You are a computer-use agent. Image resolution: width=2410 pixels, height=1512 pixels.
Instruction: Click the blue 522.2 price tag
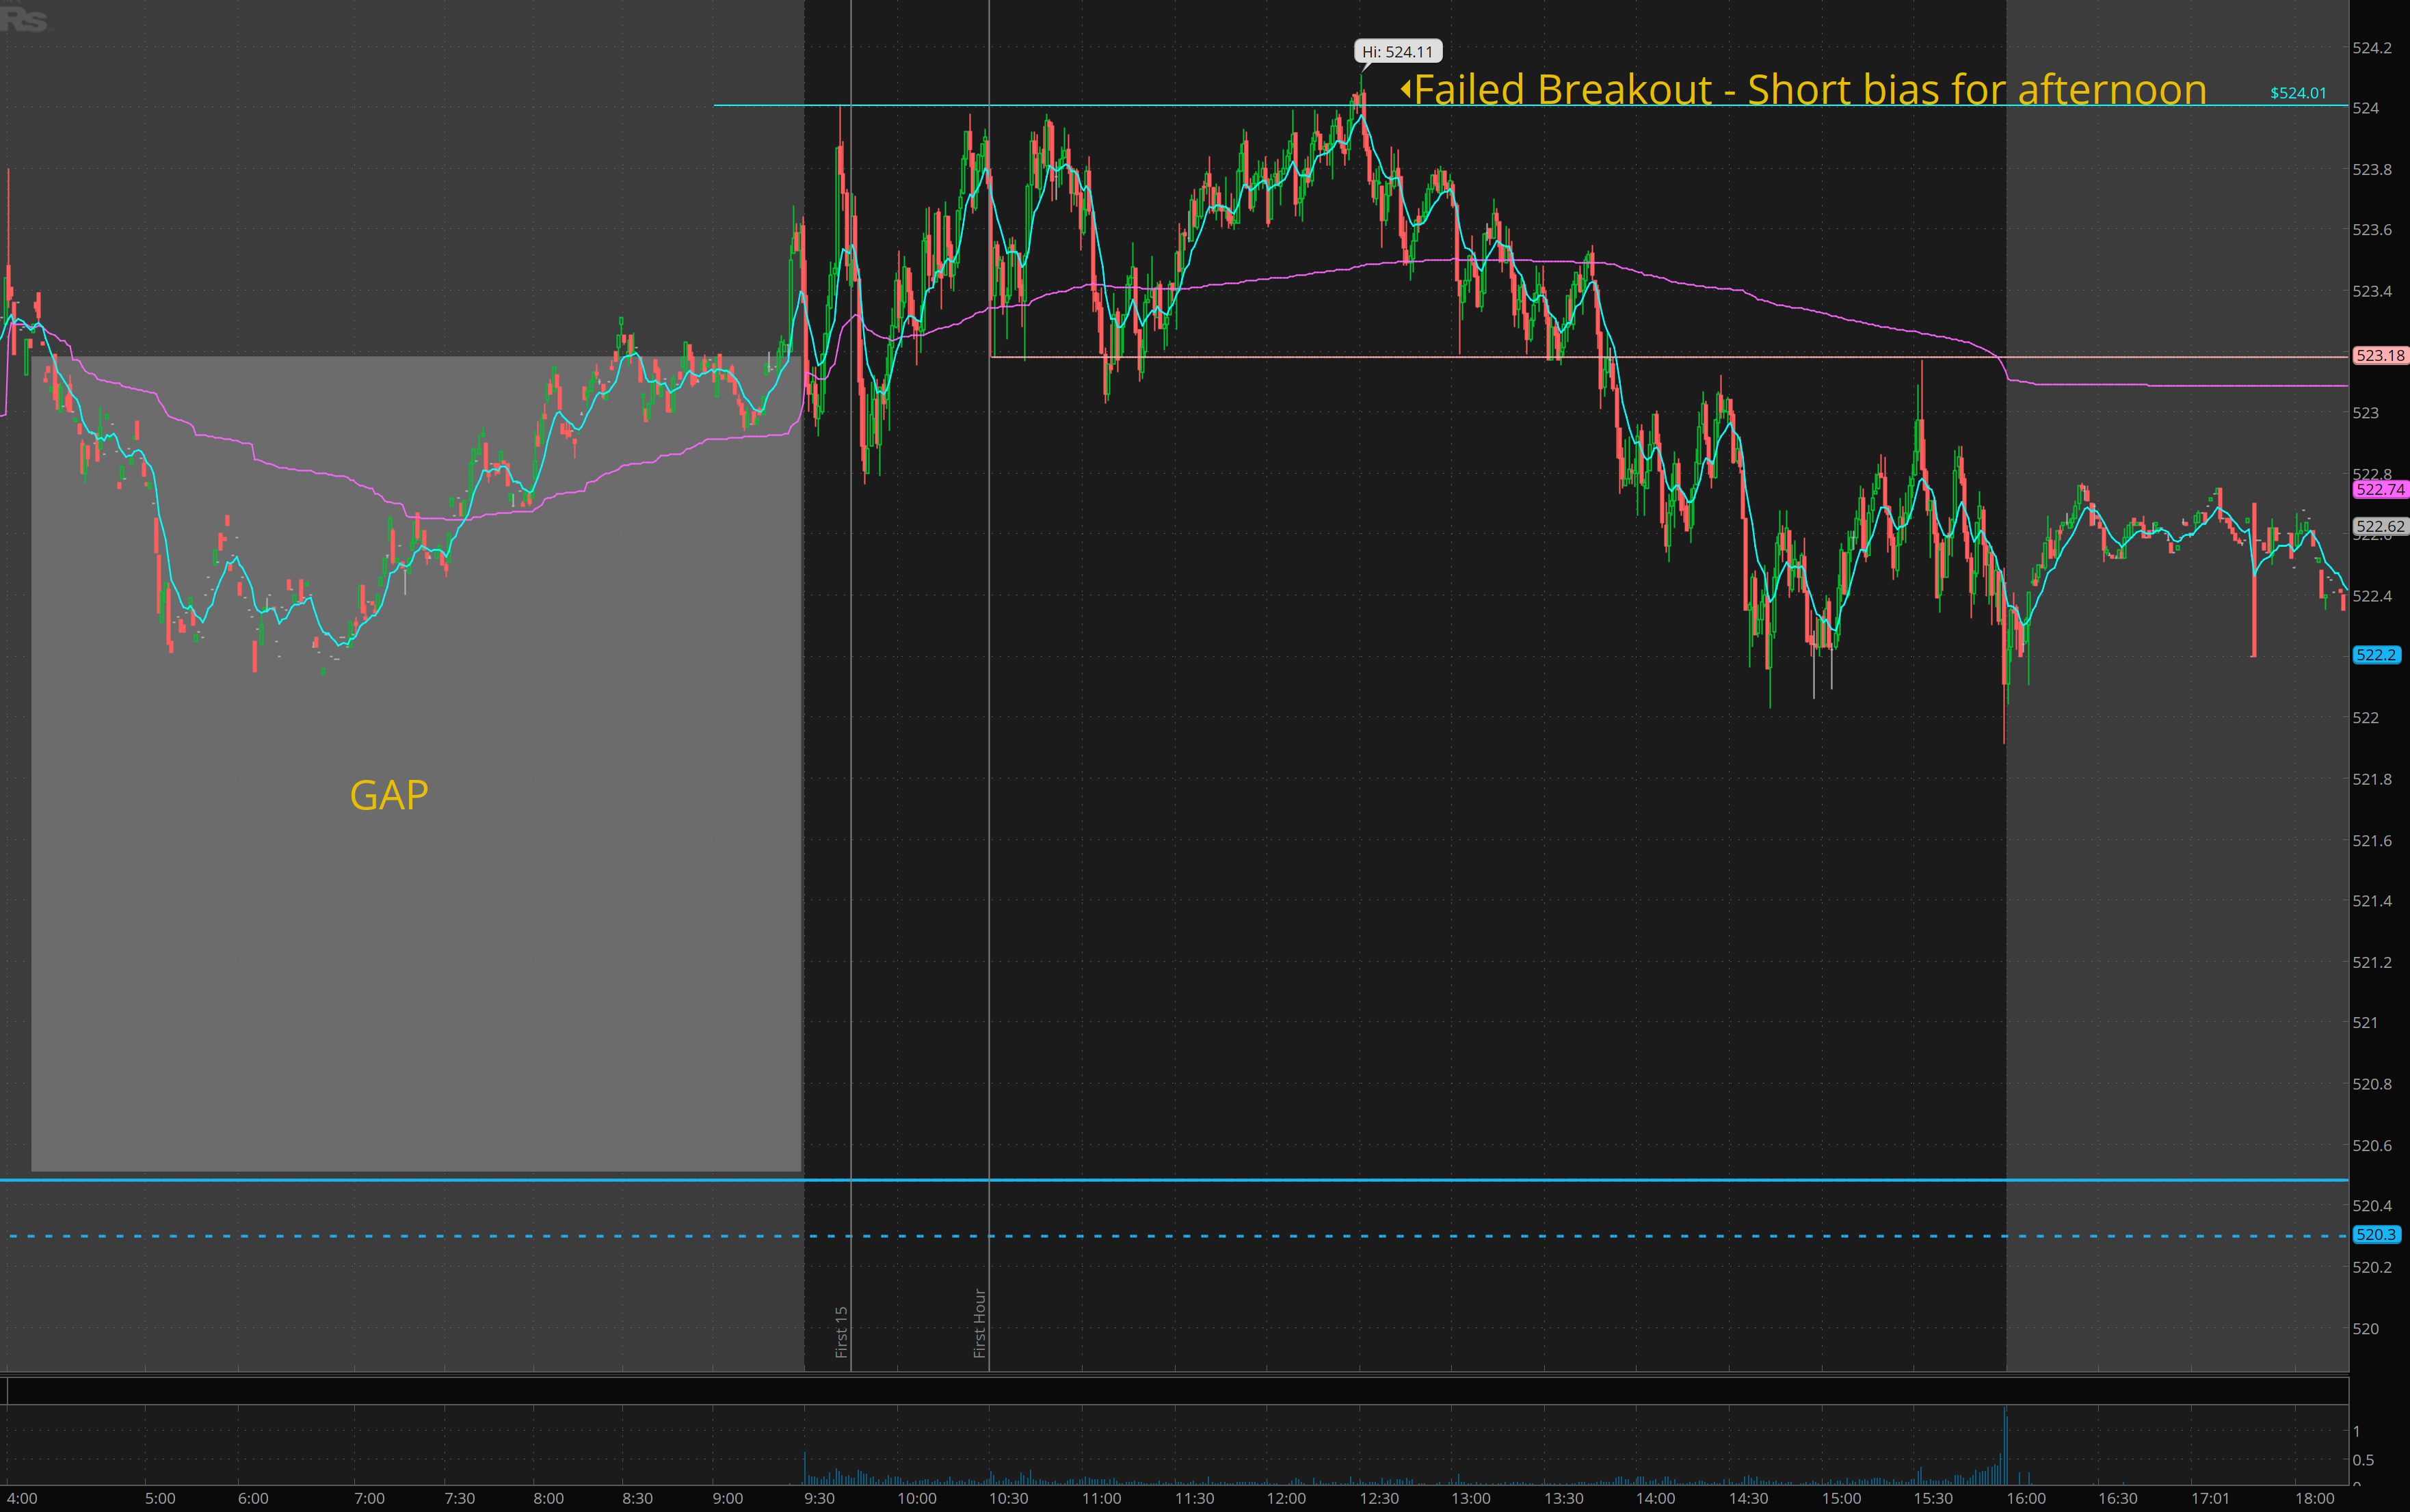2375,655
